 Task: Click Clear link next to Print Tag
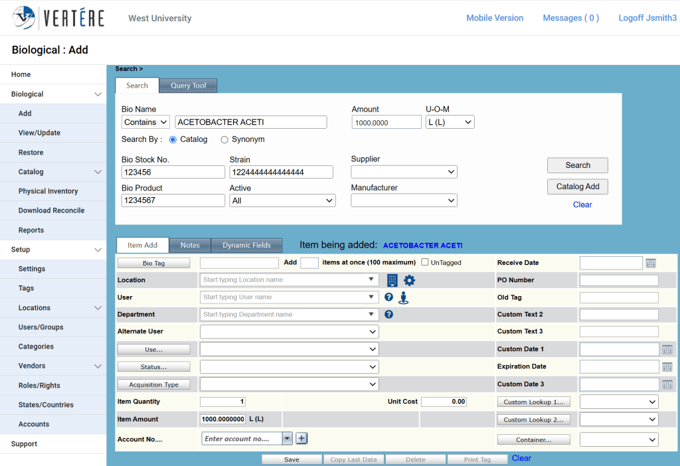521,458
